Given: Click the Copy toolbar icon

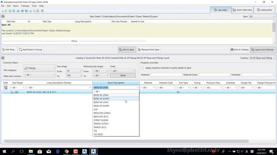Looking at the screenshot, I should 34,11.
